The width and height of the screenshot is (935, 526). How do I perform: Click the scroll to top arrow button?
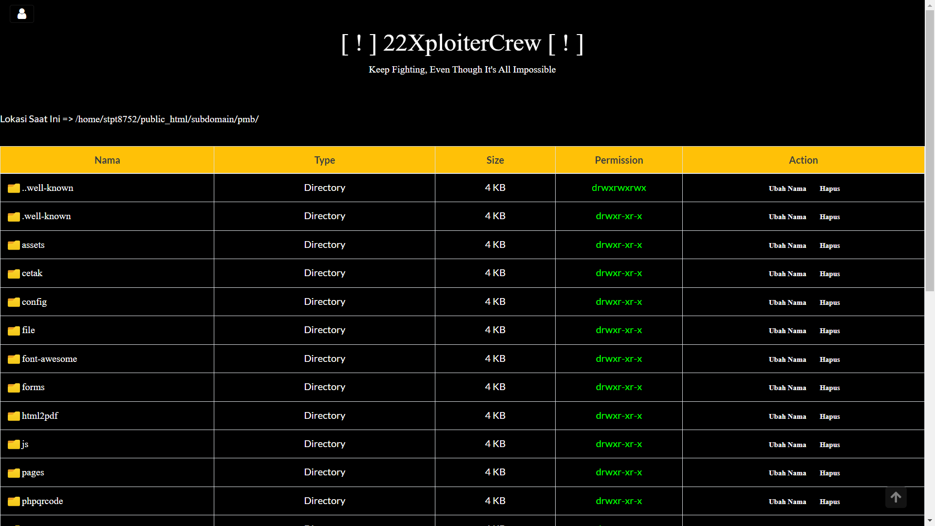tap(897, 498)
